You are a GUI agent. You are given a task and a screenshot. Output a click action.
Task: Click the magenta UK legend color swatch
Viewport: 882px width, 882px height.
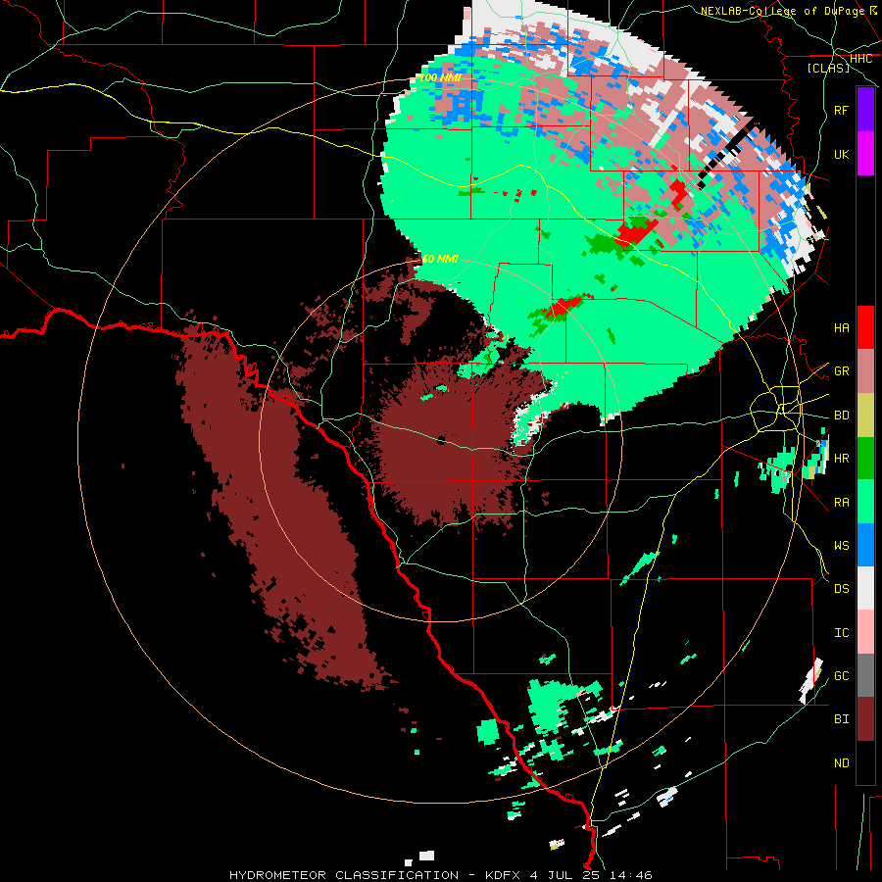[865, 154]
